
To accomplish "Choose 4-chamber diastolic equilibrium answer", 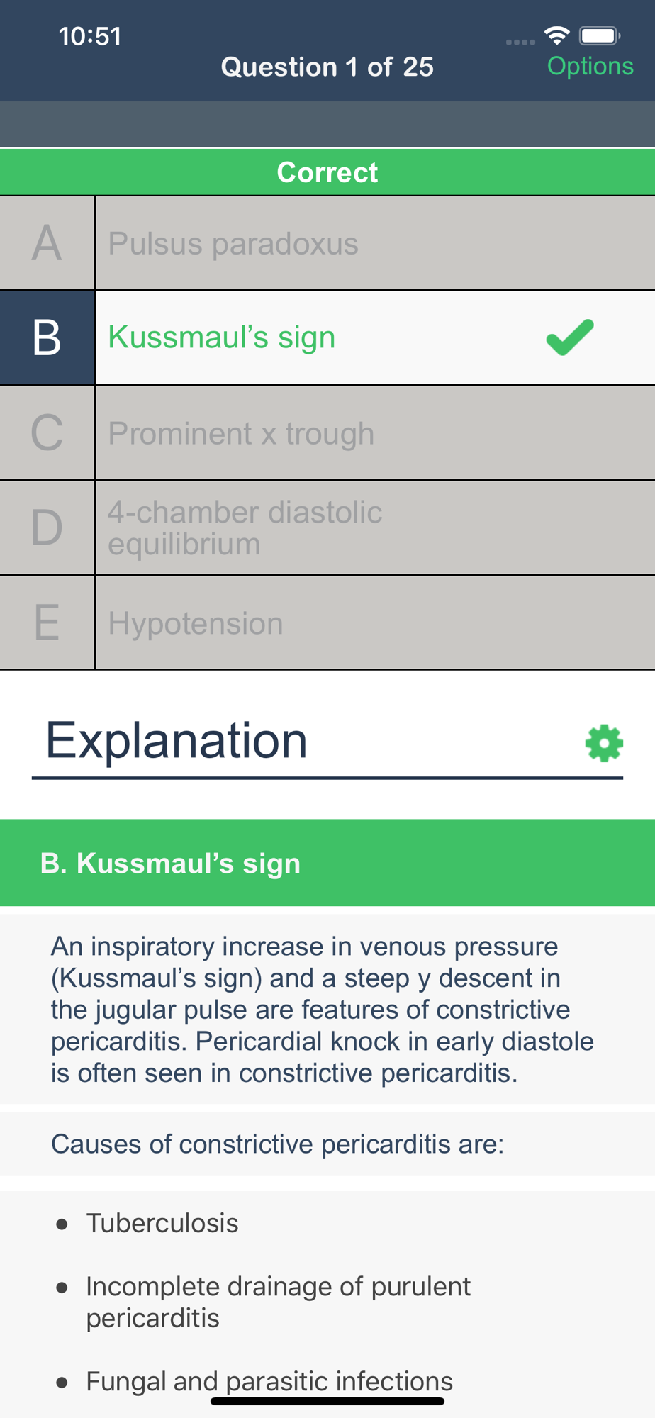I will tap(245, 527).
